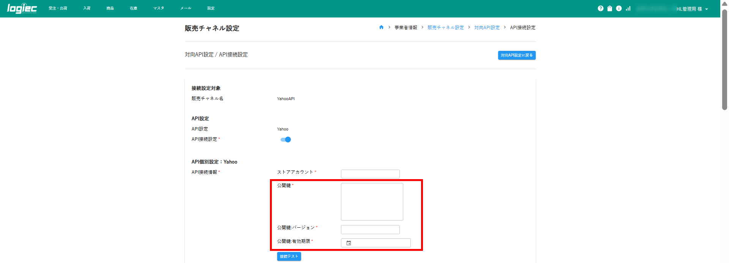
Task: Open calendar picker for 公開鍵:有効期限
Action: 349,243
